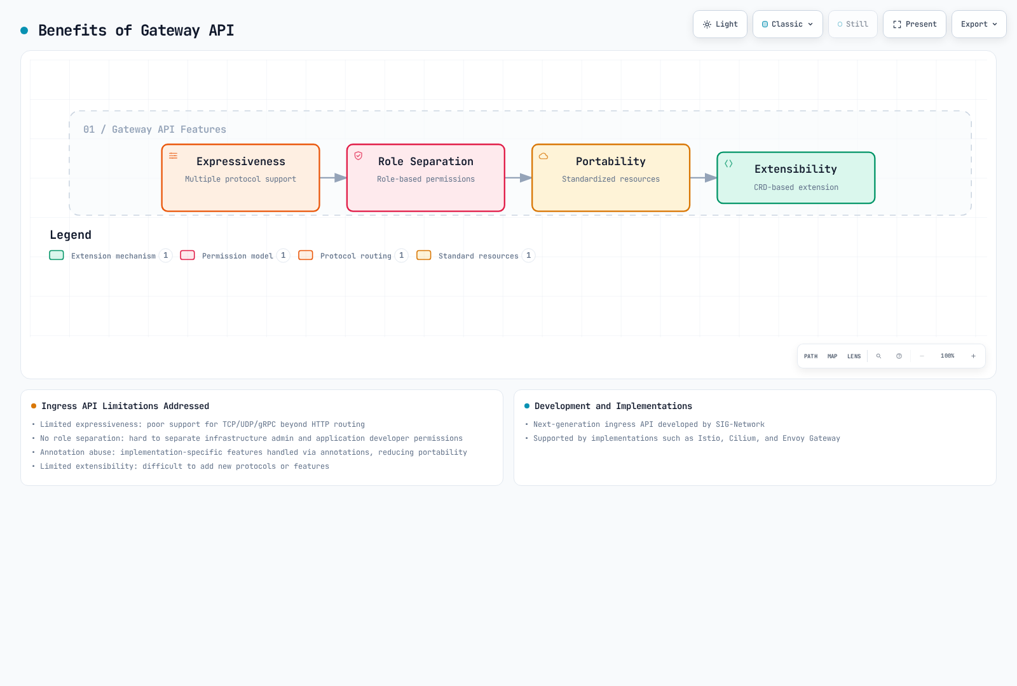Zoom in with the plus button

[973, 356]
